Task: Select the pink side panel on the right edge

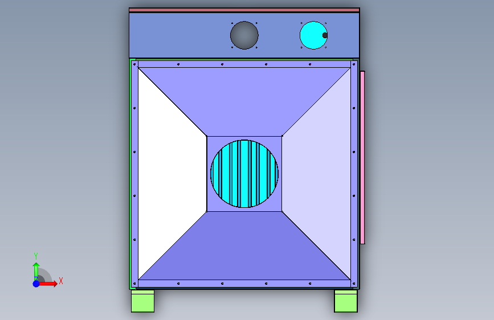Action: click(x=362, y=158)
